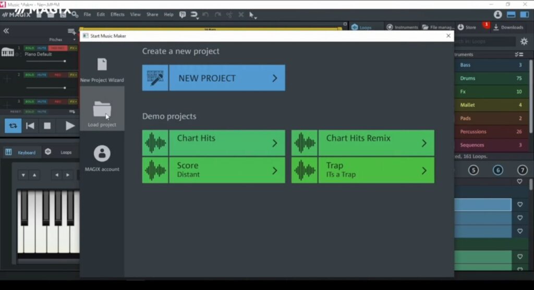Toggle MUTE on track 1 Piano Default
Screen dimensions: 534x290
(x=42, y=48)
